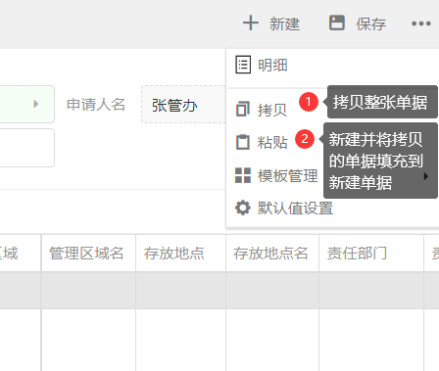Viewport: 439px width, 371px height.
Task: Open the three-dot more options menu
Action: (421, 23)
